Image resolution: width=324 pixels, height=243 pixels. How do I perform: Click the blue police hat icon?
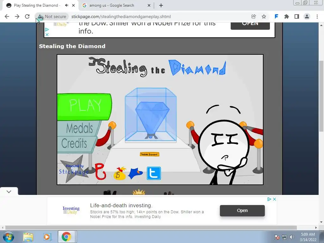tap(135, 173)
